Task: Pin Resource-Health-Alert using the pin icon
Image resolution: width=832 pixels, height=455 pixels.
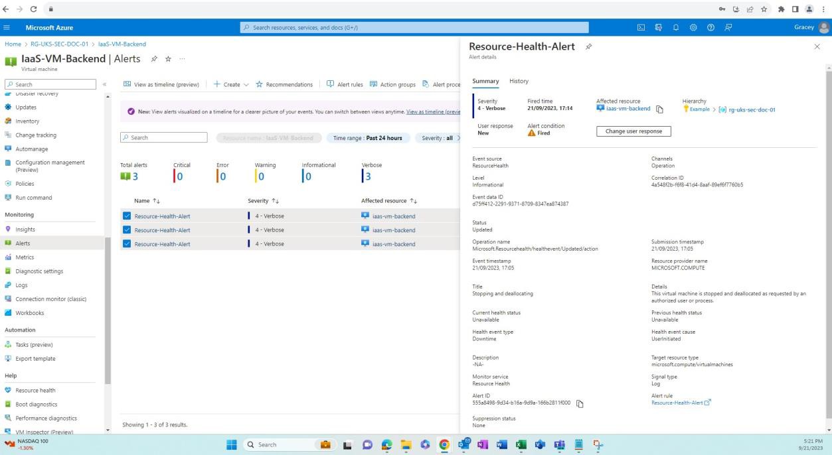Action: pos(588,46)
